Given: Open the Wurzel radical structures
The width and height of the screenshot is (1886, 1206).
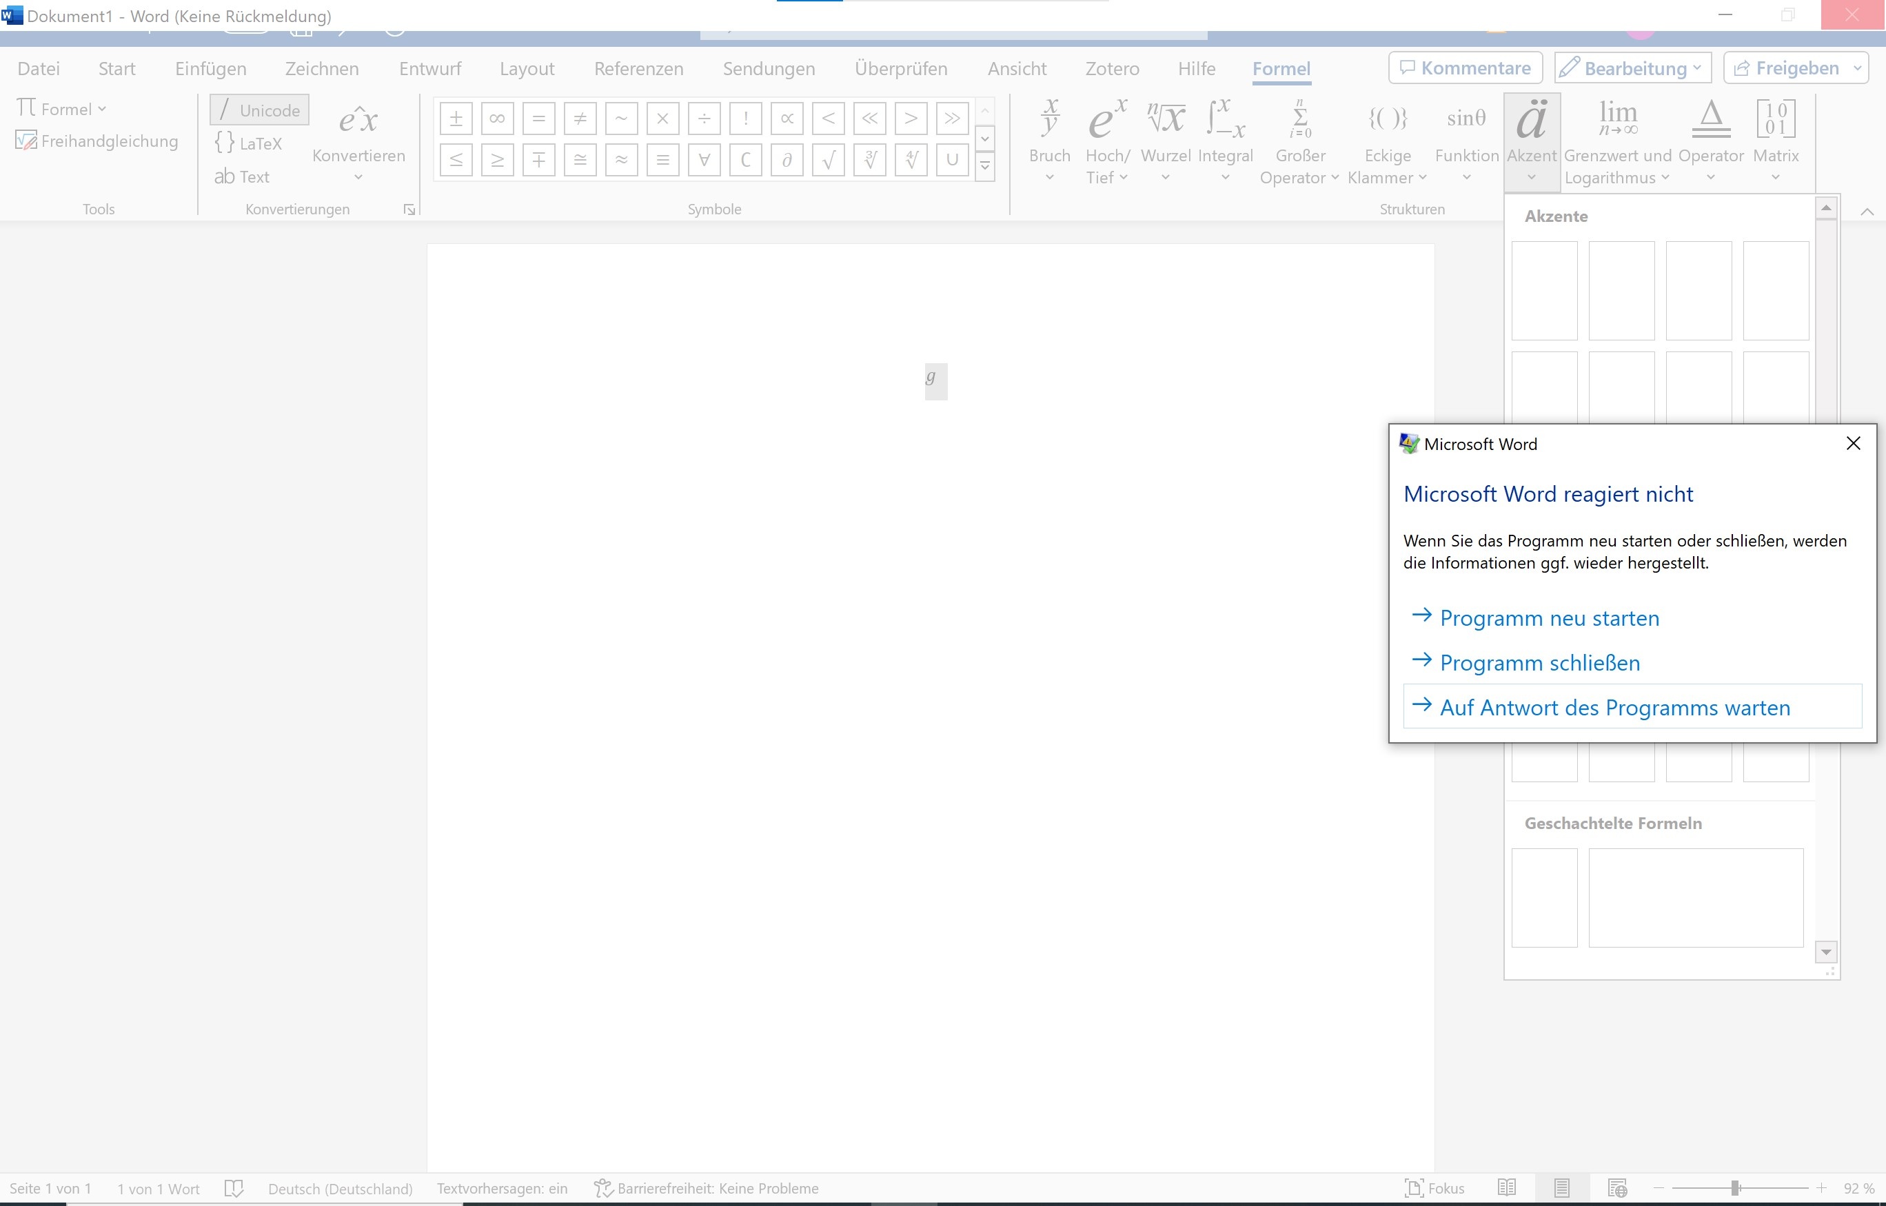Looking at the screenshot, I should tap(1166, 141).
